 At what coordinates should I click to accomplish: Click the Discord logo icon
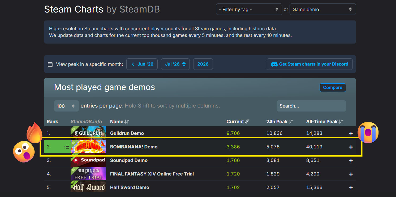(274, 64)
